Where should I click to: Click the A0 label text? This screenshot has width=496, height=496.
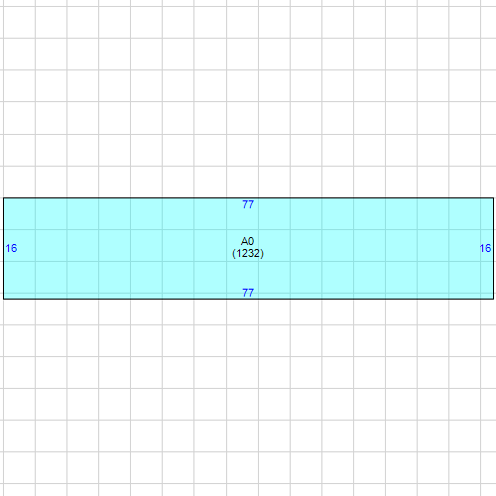[x=248, y=241]
